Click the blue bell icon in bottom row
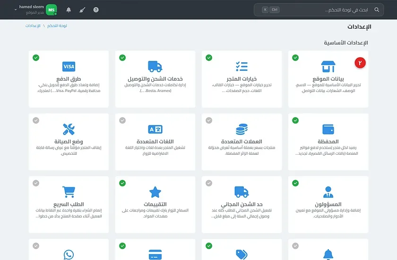The width and height of the screenshot is (397, 260). tap(328, 254)
